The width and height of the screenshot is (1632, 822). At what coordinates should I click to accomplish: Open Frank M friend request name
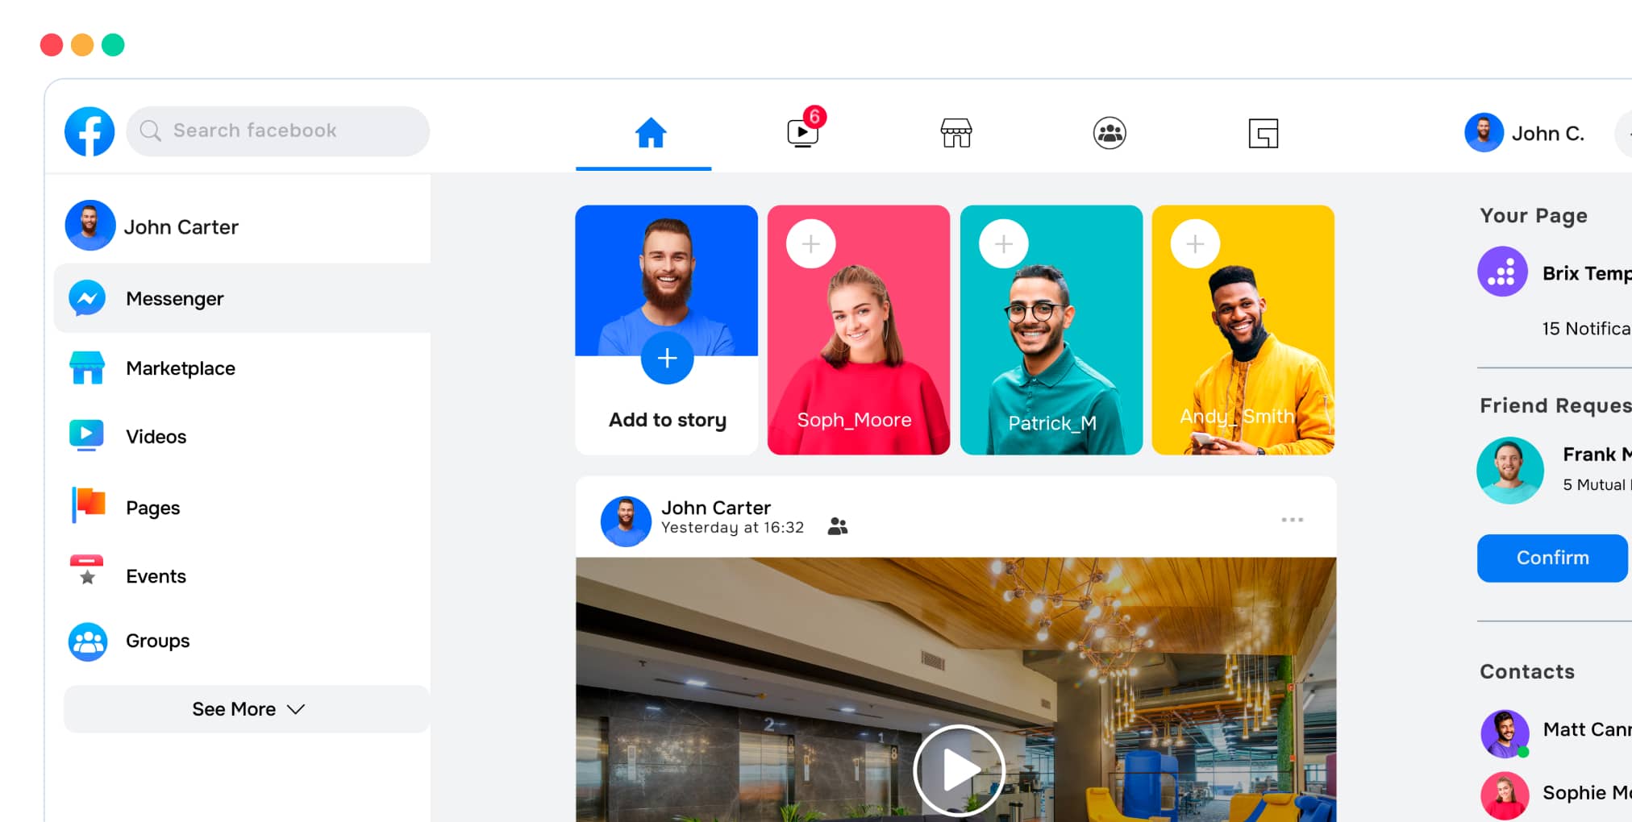(1597, 455)
